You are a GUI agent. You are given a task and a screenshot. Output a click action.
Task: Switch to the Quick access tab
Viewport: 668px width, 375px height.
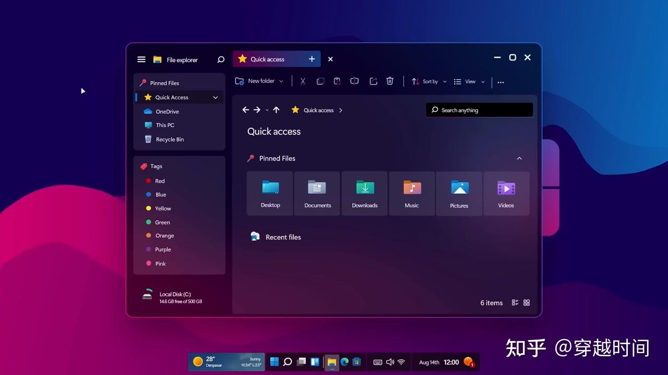(267, 59)
